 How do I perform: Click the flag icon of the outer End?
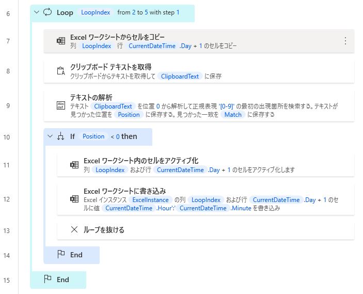click(x=48, y=278)
